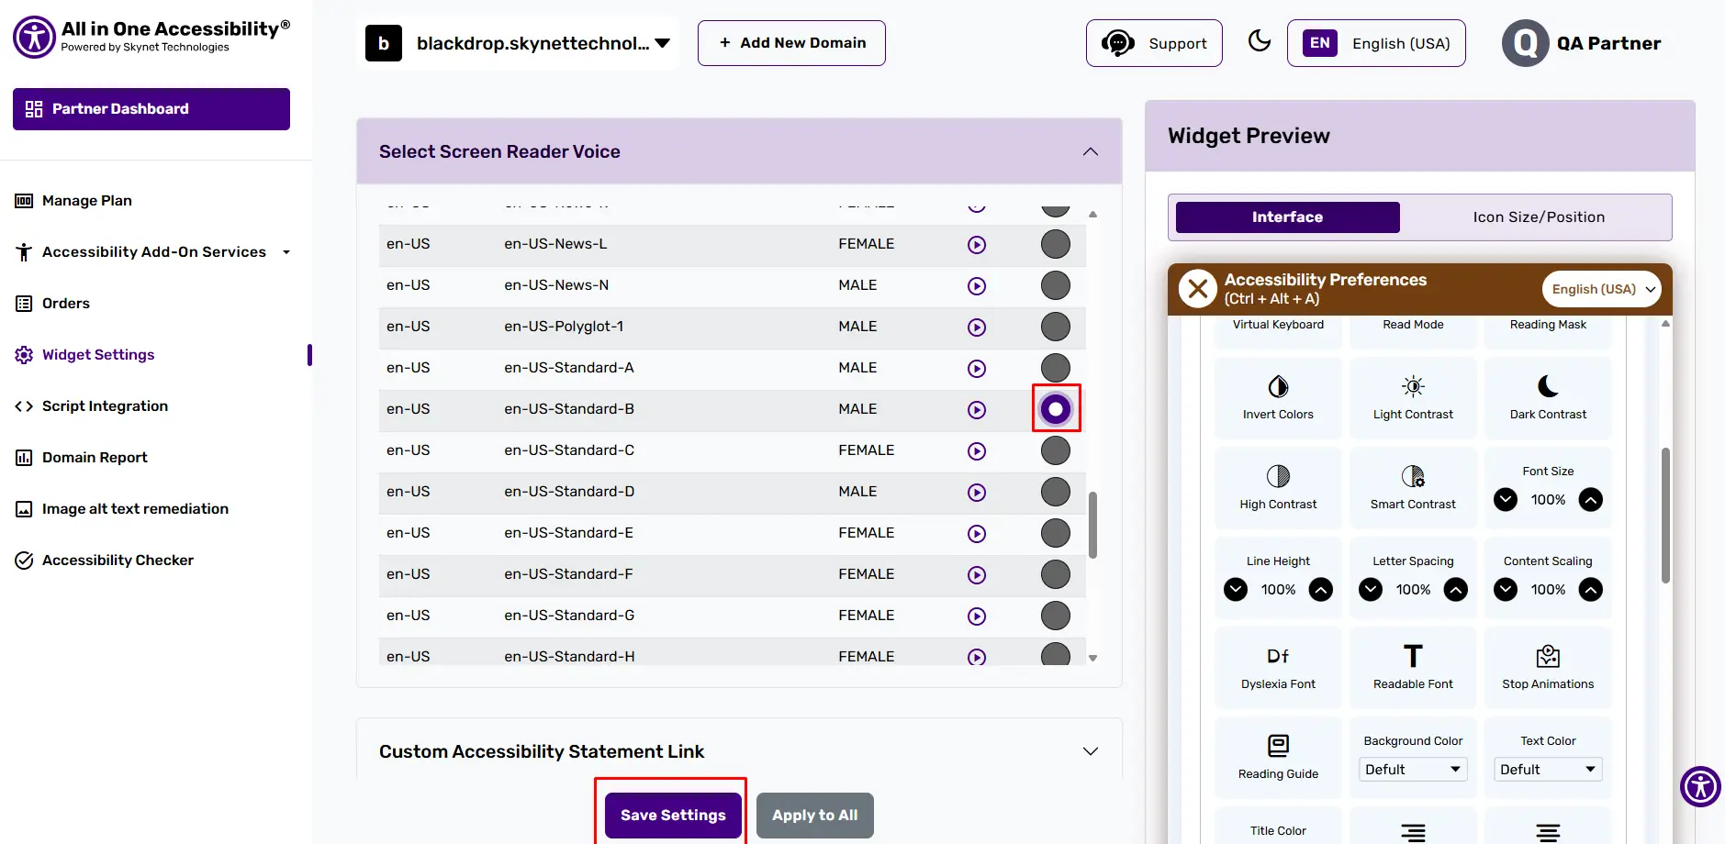Screen dimensions: 1725x844
Task: Click Dark Contrast tile
Action: point(1548,398)
